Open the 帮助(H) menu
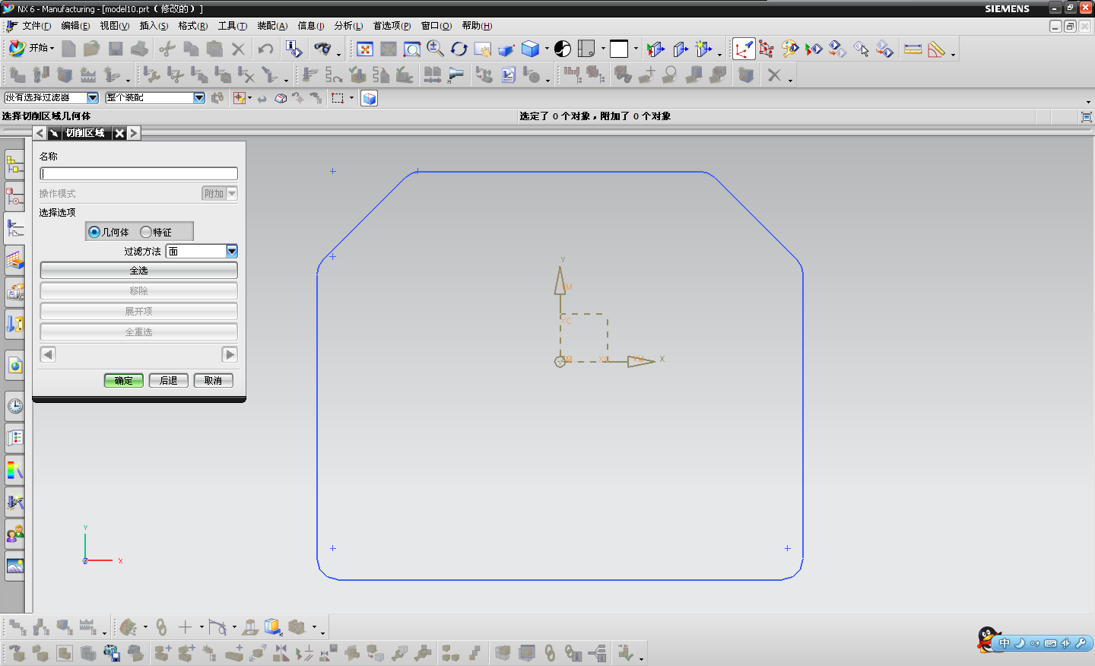The height and width of the screenshot is (666, 1095). [477, 26]
